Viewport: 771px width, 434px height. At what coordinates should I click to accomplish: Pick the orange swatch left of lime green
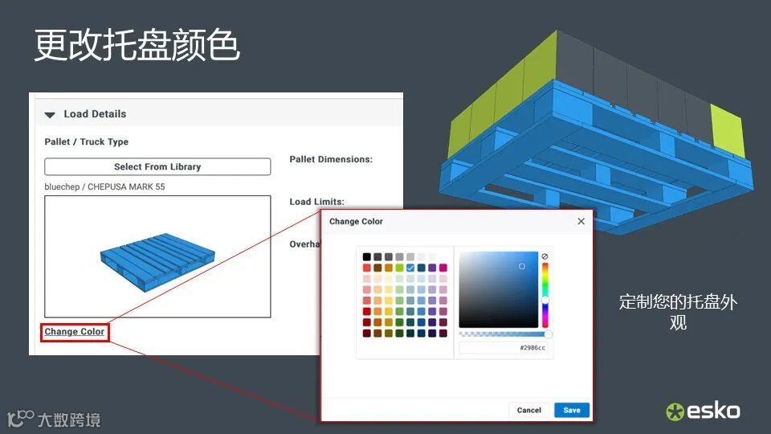pos(389,268)
